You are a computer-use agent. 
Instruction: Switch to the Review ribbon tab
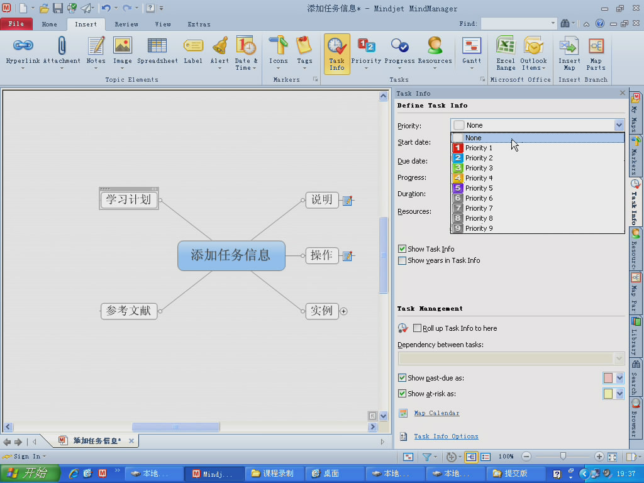pyautogui.click(x=126, y=25)
